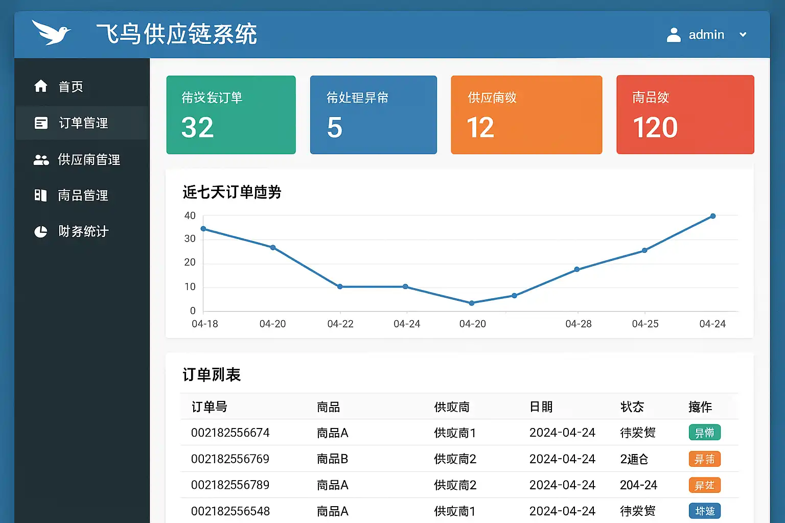
Task: Click the green card showing 32
Action: point(231,115)
